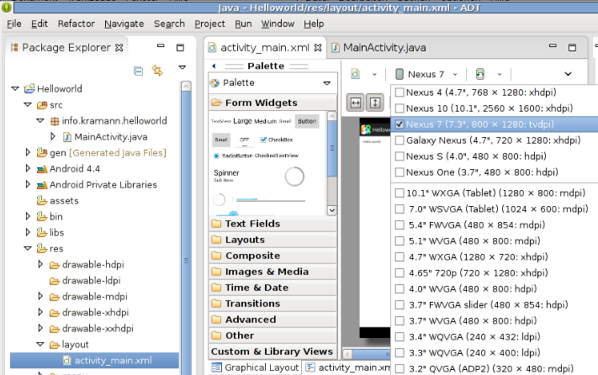Close the activity_main.xml editor tab
The height and width of the screenshot is (375, 598).
318,48
